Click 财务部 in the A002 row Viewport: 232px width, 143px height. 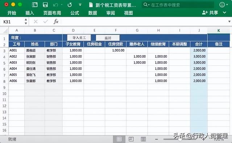pyautogui.click(x=54, y=57)
